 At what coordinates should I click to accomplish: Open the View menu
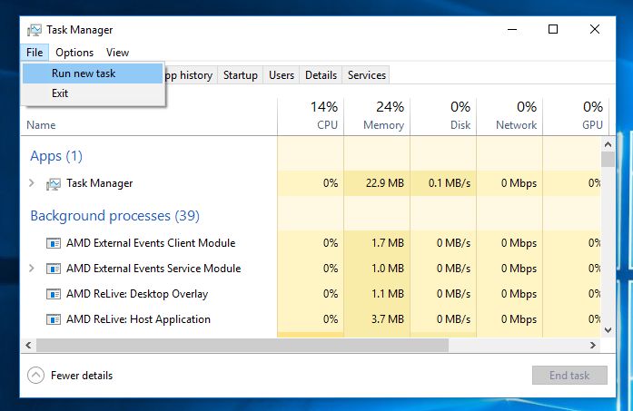(117, 53)
